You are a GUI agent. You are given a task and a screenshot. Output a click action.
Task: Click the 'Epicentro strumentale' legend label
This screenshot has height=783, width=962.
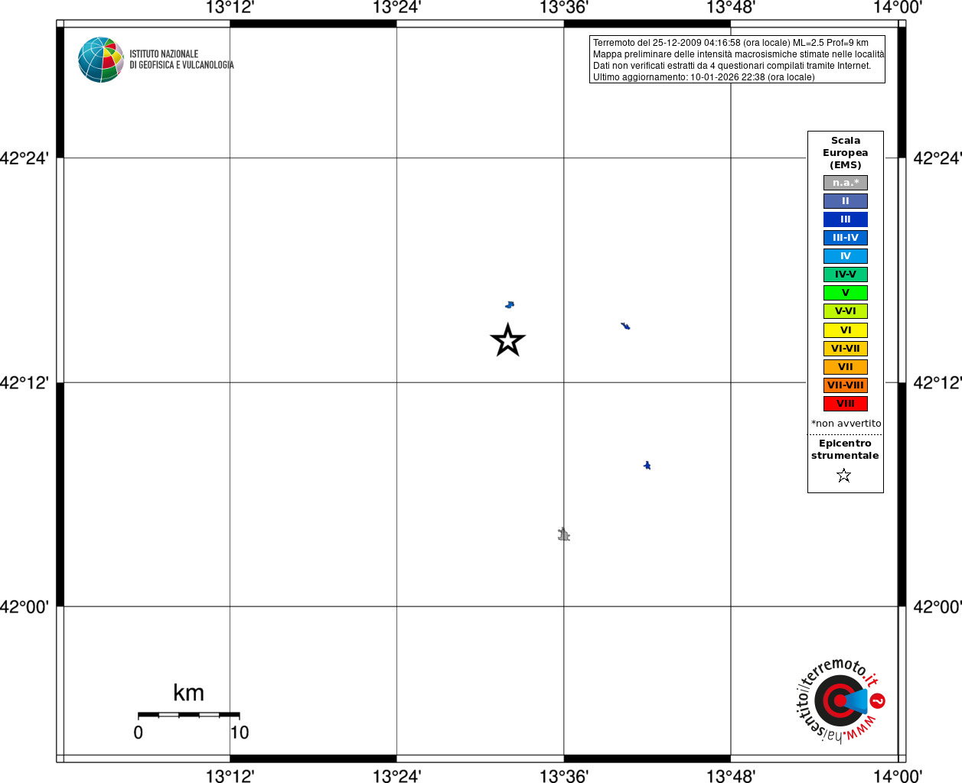tap(845, 450)
